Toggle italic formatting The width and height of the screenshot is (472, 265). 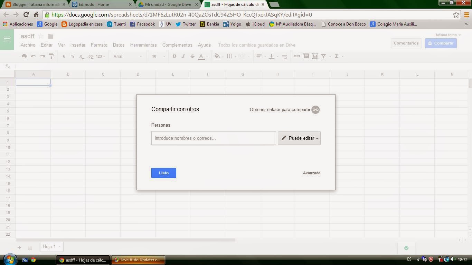coord(183,56)
